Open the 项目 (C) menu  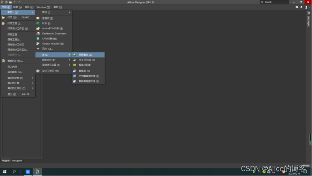(x=29, y=7)
